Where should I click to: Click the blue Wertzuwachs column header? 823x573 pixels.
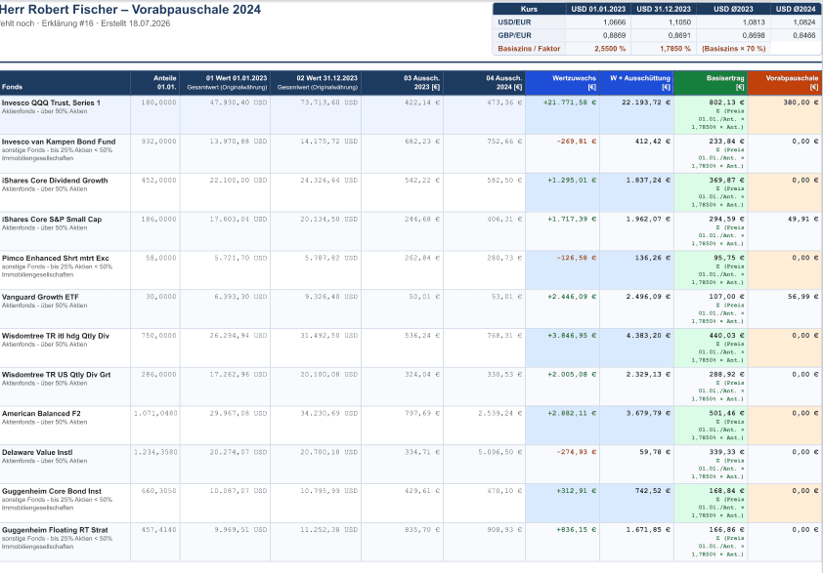pyautogui.click(x=563, y=83)
